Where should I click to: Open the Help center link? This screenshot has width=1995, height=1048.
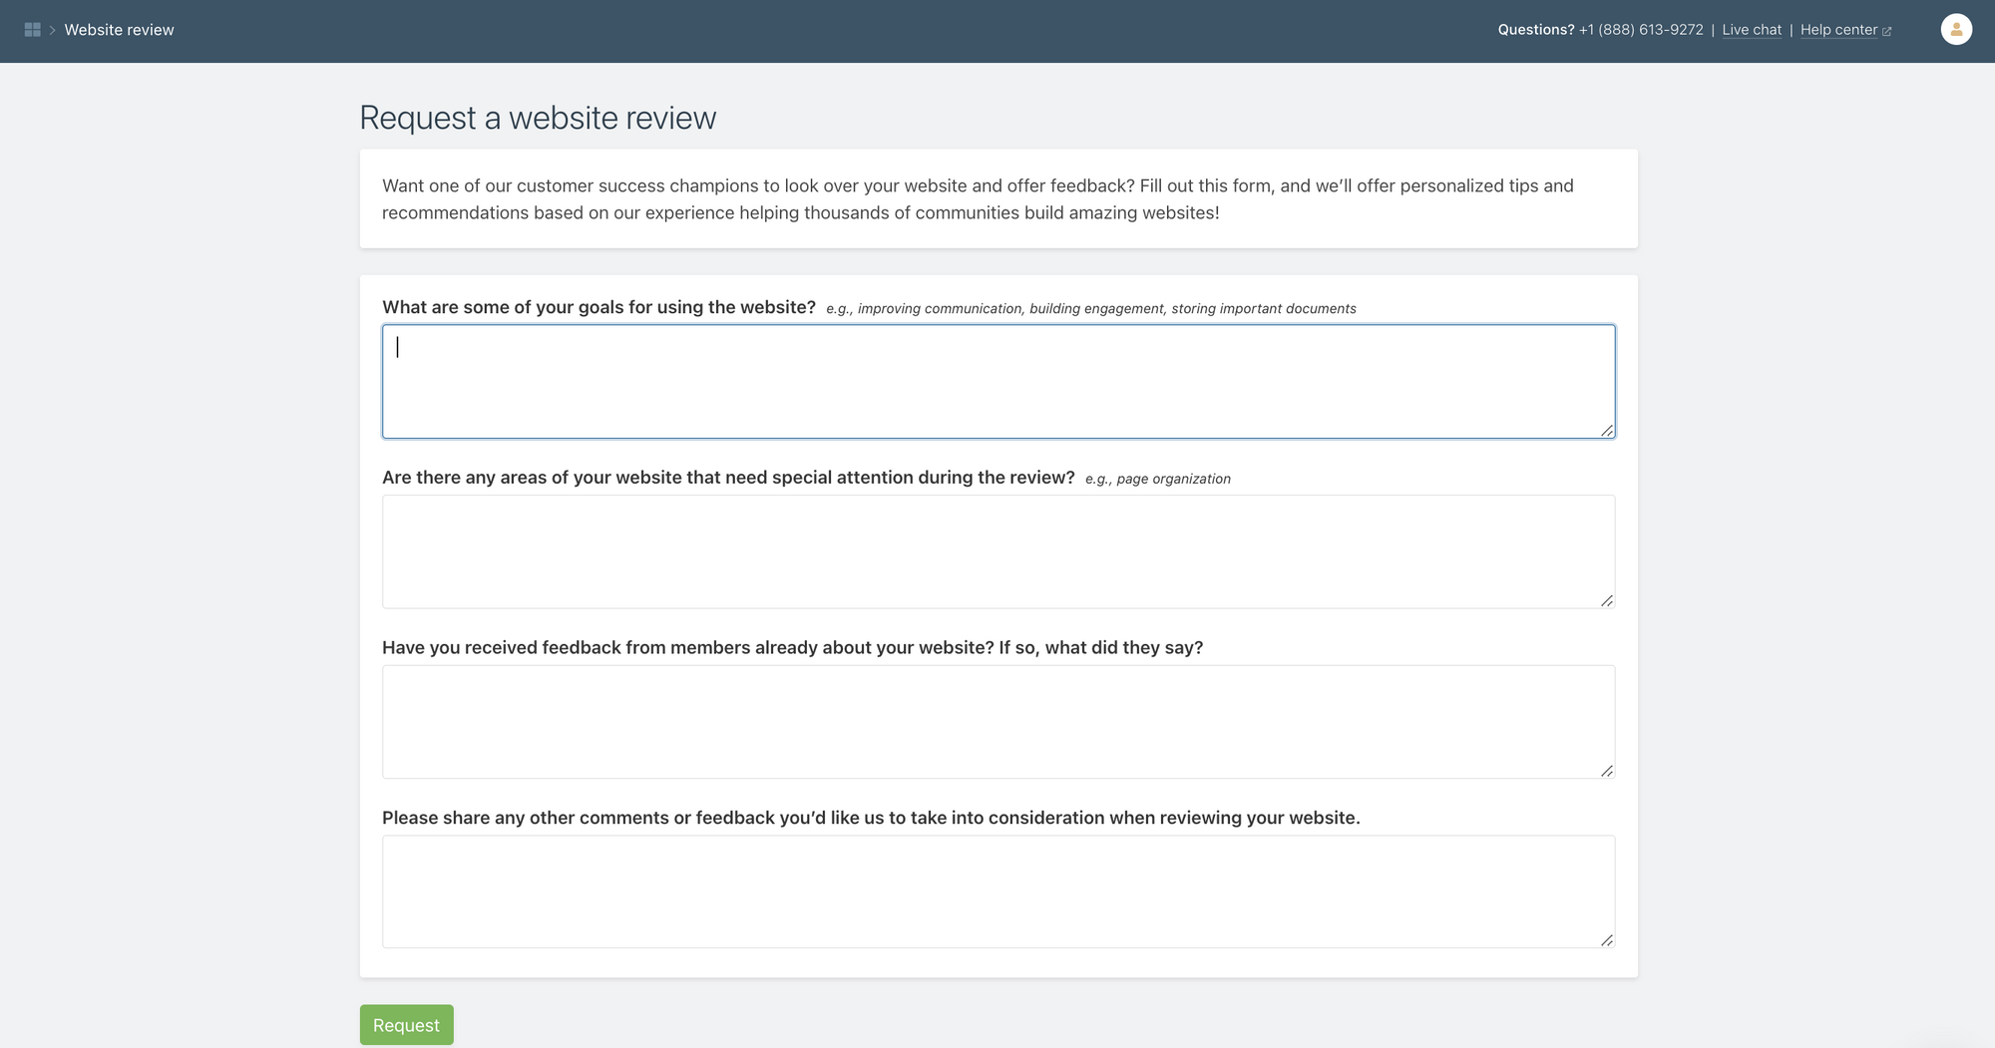coord(1838,30)
